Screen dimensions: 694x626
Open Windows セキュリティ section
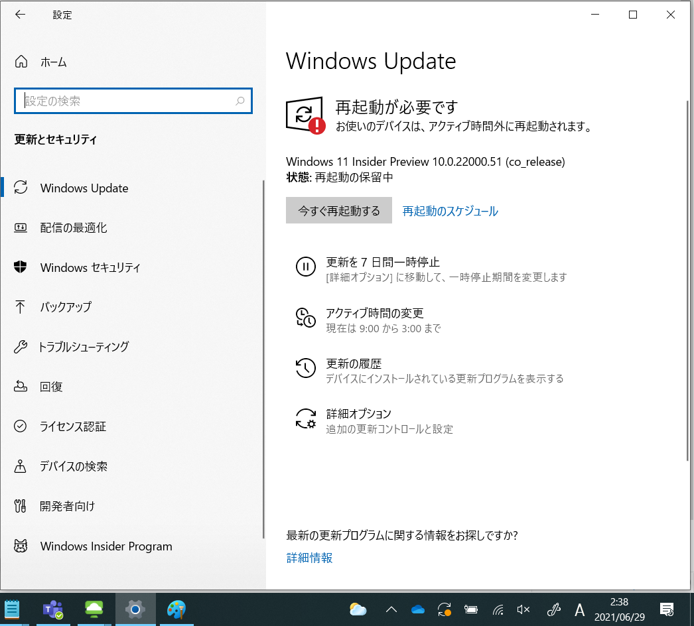[90, 267]
